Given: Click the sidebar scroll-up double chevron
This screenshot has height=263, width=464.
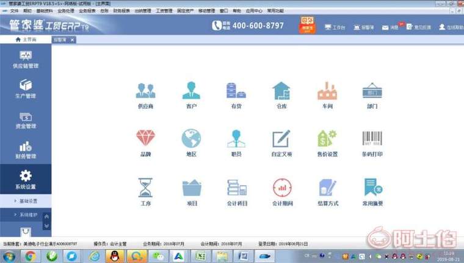Looking at the screenshot, I should pos(47,217).
